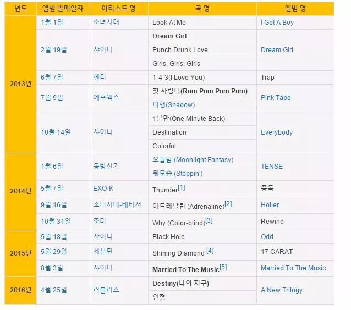Open the 5월 29일 date link

click(54, 252)
